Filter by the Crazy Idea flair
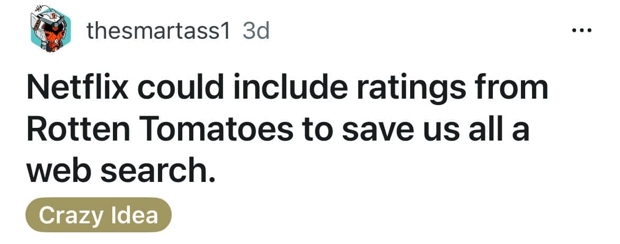620x244 pixels. [x=99, y=215]
